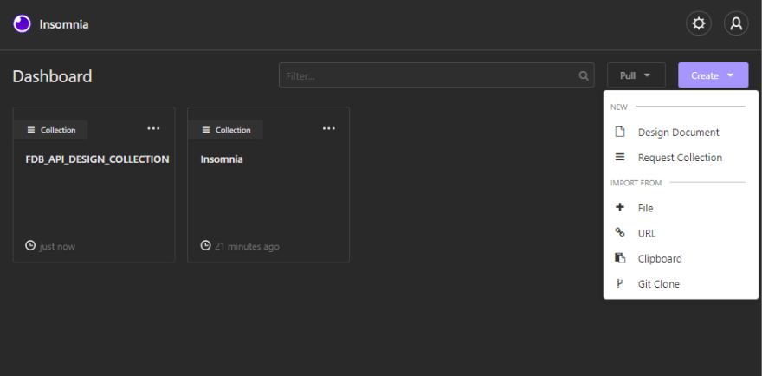The image size is (762, 376).
Task: Open the Pull dropdown
Action: tap(636, 75)
